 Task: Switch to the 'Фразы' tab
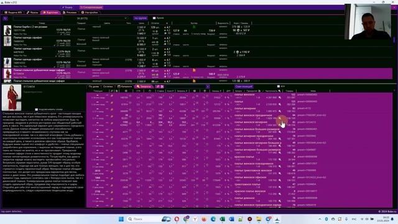pos(32,12)
